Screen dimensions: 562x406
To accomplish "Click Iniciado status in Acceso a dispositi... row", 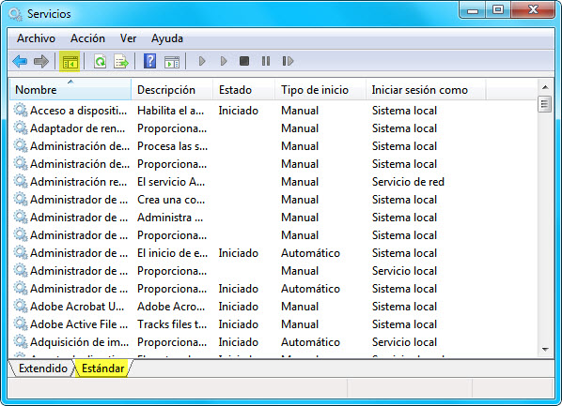I will coord(239,111).
